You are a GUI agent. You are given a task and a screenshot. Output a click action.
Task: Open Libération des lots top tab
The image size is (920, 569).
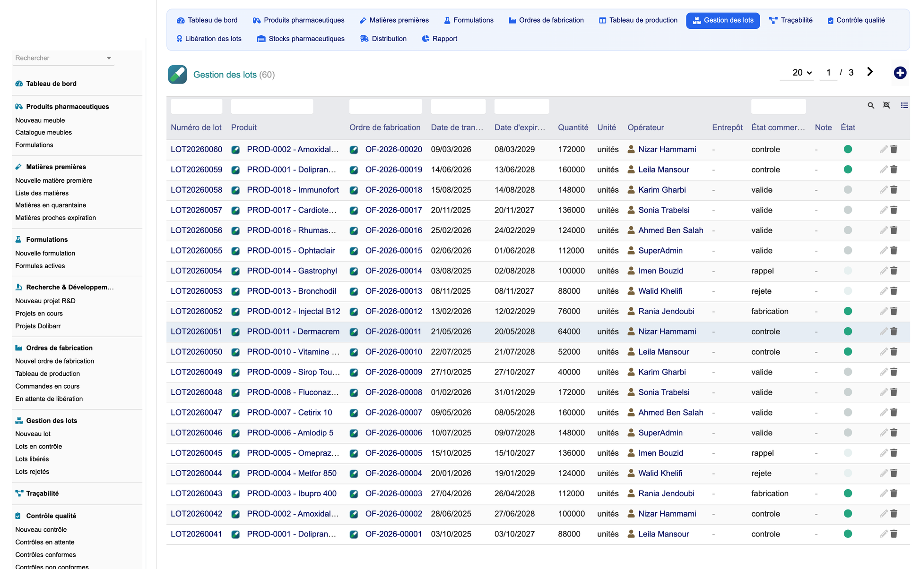click(208, 39)
